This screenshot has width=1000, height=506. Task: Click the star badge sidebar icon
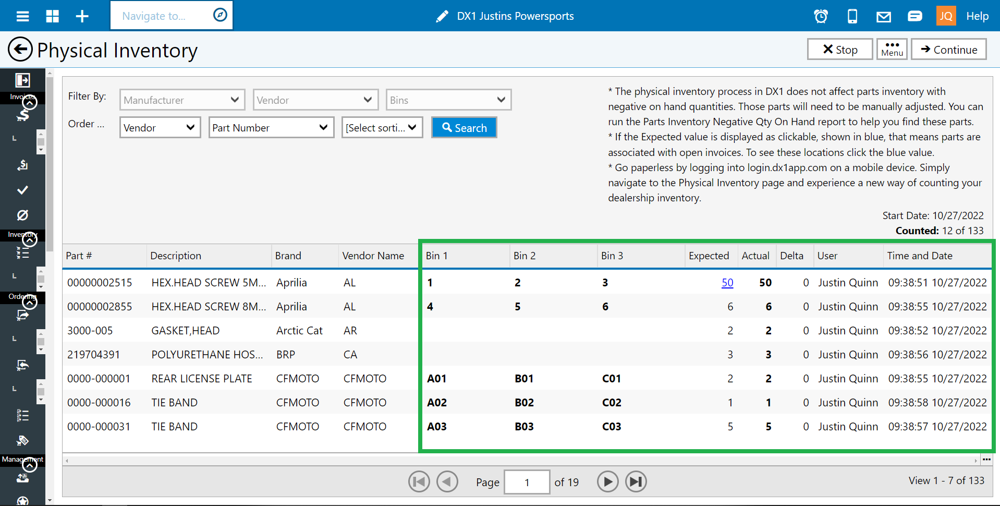pyautogui.click(x=22, y=501)
